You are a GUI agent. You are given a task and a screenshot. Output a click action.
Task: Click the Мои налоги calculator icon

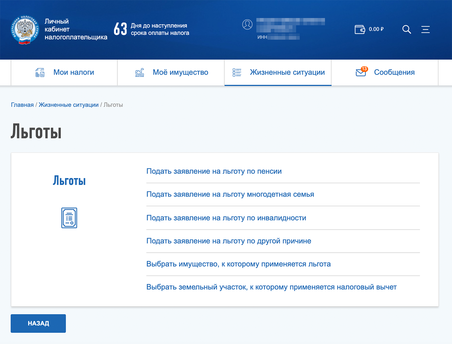40,72
